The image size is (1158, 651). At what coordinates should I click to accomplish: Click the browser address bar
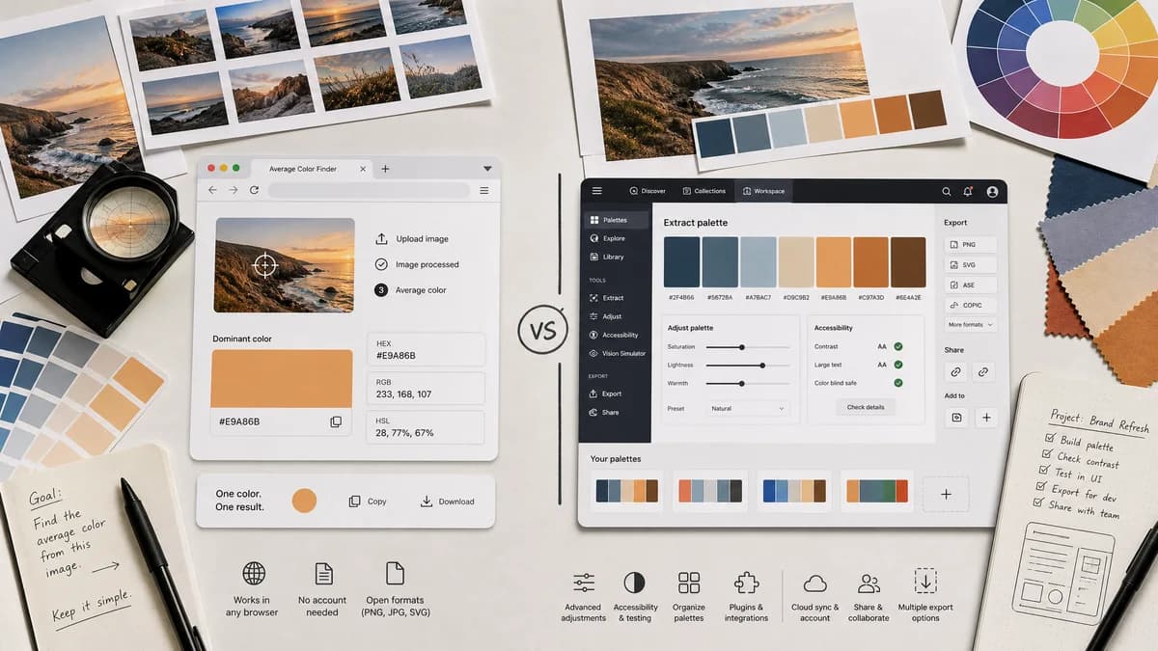pos(370,191)
